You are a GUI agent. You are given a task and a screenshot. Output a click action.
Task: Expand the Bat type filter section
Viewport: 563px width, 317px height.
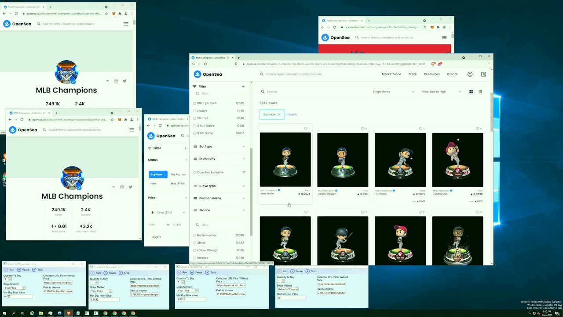point(219,147)
